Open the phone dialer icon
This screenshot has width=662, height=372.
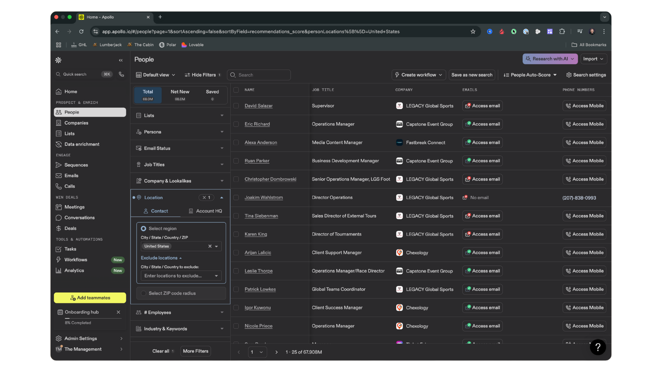(121, 74)
